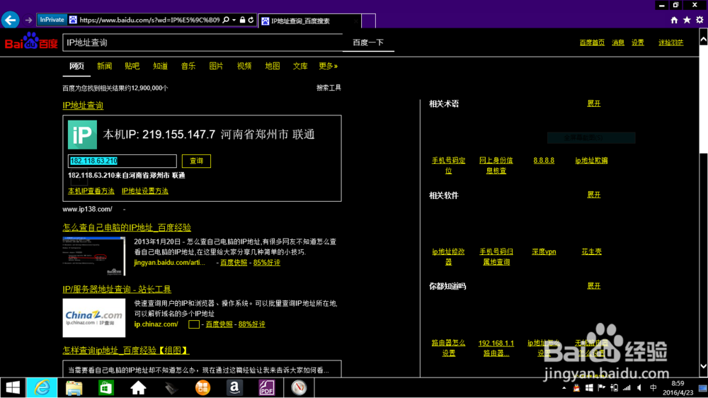Select the IP地址查询_百度搜索 browser tab

coord(310,21)
